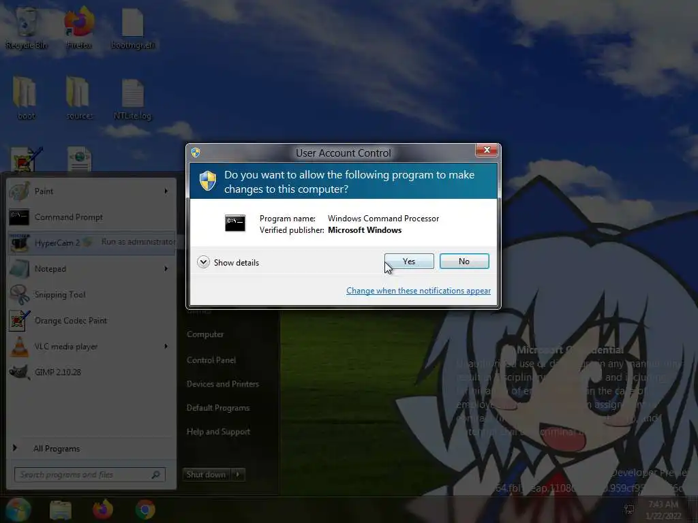
Task: Click the Windows Start orb
Action: pos(18,509)
